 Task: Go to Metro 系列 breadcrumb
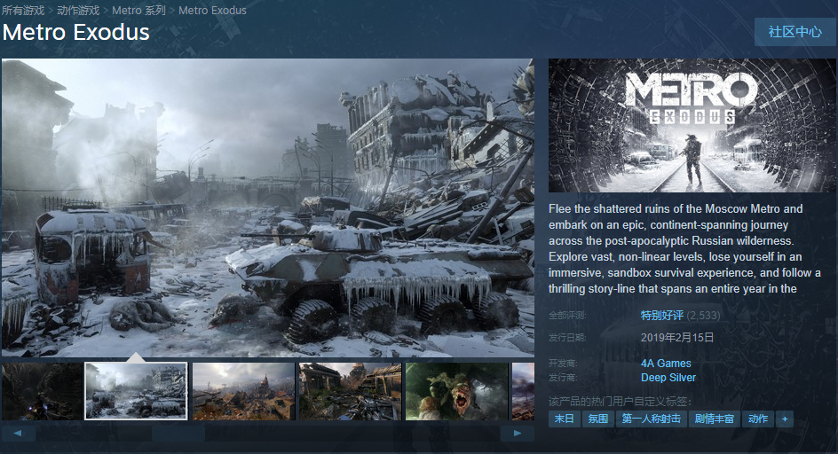pyautogui.click(x=139, y=10)
